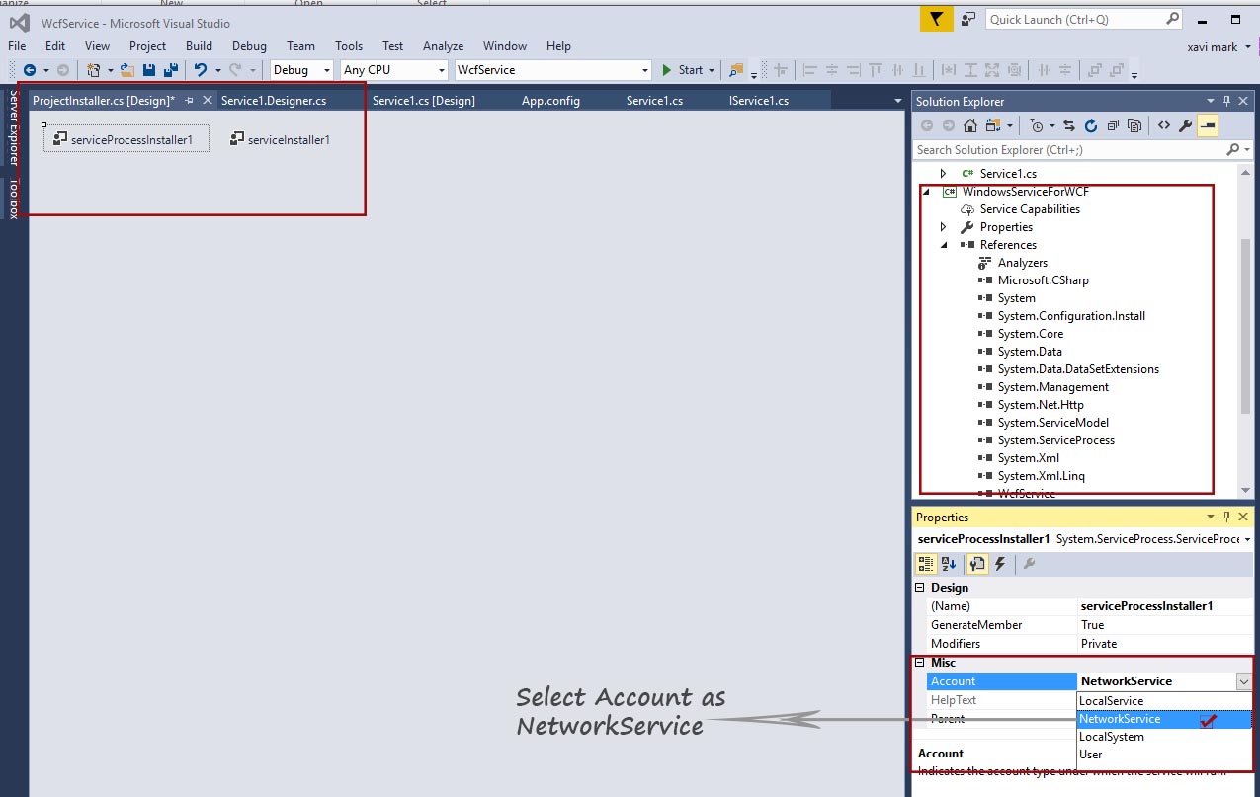The image size is (1260, 797).
Task: Collapse the References node
Action: pyautogui.click(x=944, y=245)
